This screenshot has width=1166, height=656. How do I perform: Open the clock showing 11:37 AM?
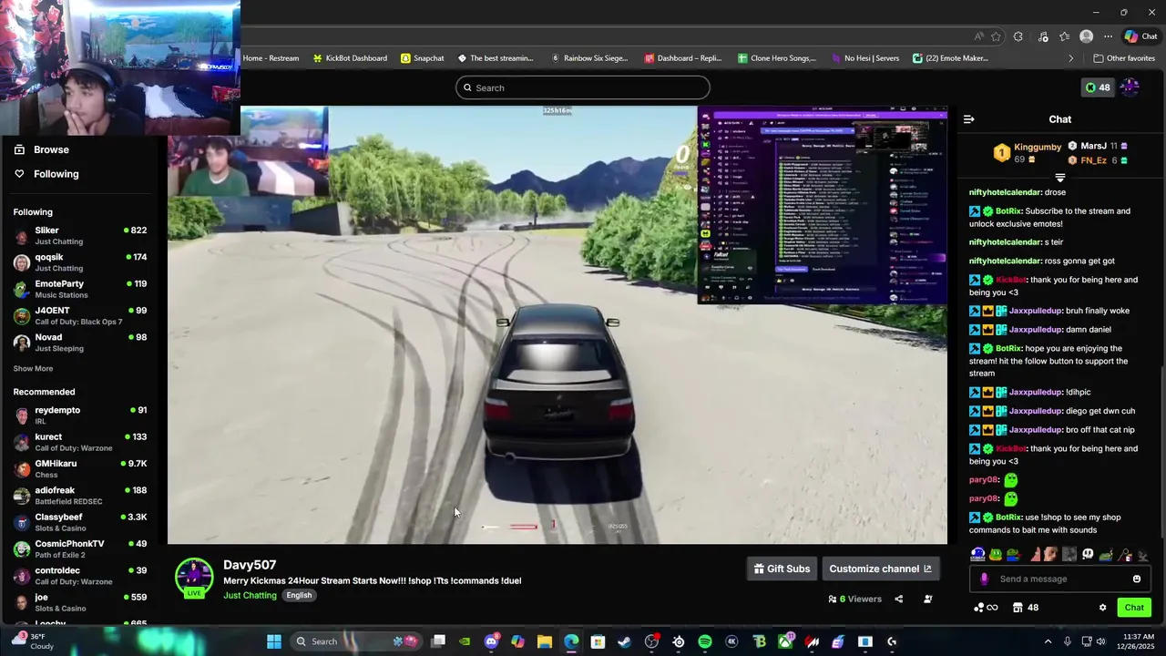coord(1135,641)
